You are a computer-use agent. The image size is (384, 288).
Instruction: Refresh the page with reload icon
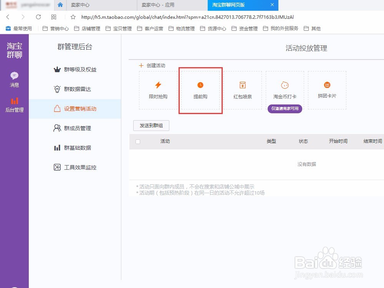point(38,17)
